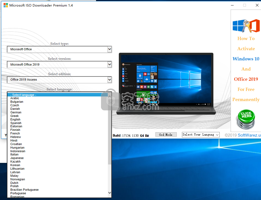Select Latvian in the language list
The image size is (261, 200).
pyautogui.click(x=15, y=172)
